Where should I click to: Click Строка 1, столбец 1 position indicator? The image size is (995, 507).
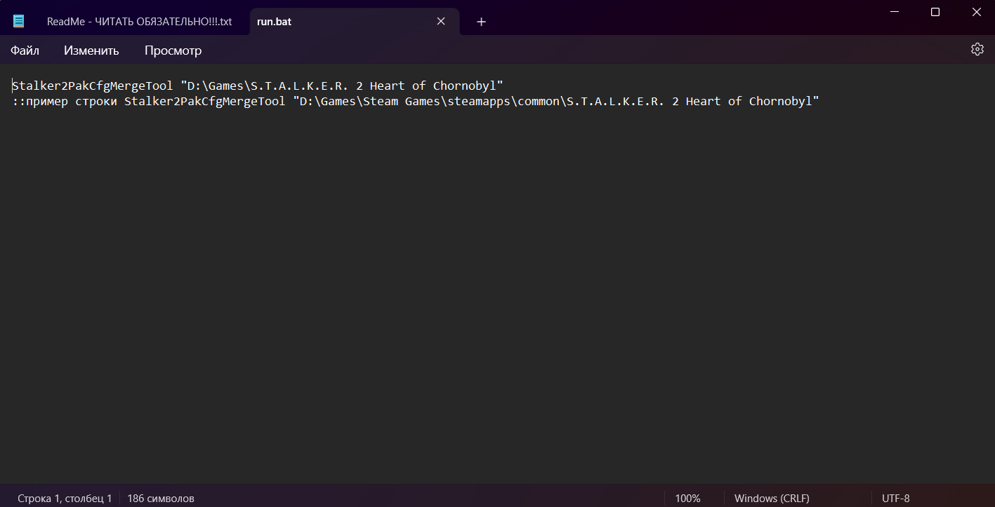click(x=65, y=498)
